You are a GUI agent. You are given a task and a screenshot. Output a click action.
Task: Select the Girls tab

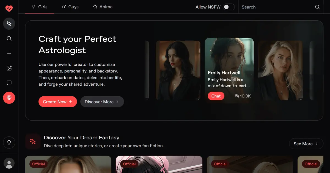tap(40, 7)
